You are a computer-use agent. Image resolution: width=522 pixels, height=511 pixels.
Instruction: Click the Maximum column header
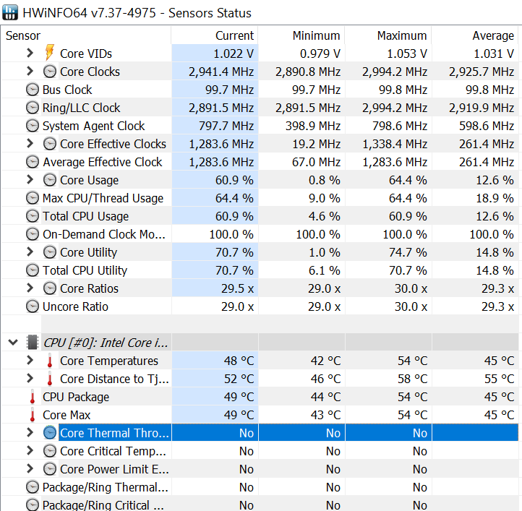388,35
